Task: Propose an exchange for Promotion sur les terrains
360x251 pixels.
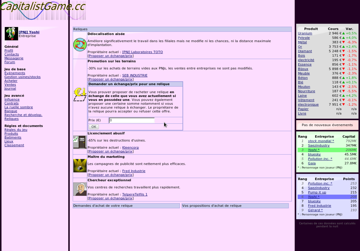Action: pyautogui.click(x=110, y=79)
